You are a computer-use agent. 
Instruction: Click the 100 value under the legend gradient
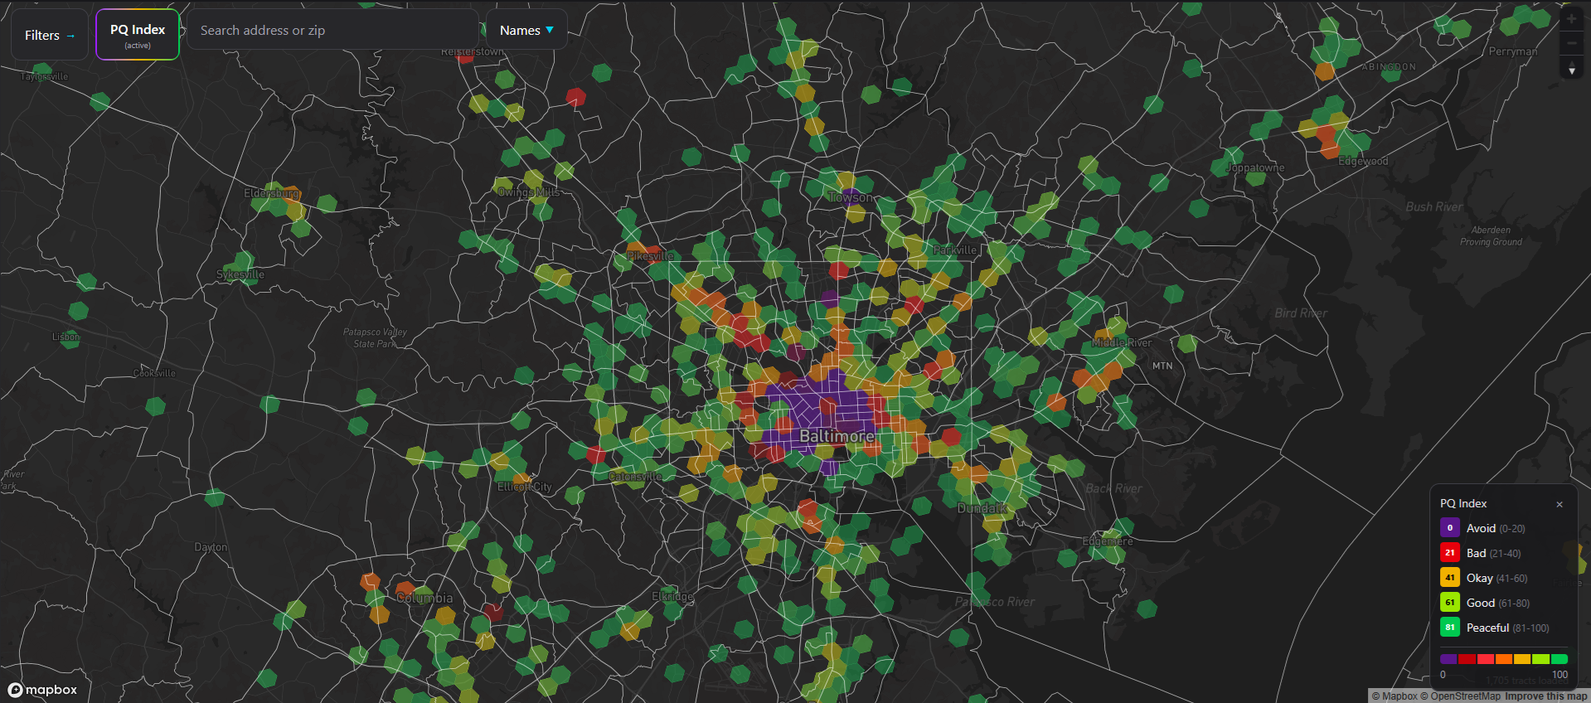coord(1559,675)
